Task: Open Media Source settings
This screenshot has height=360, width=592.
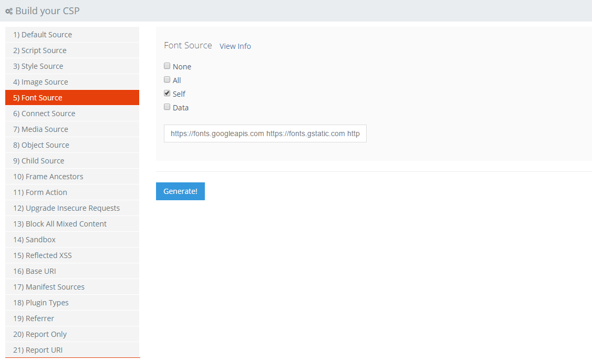Action: (x=72, y=129)
